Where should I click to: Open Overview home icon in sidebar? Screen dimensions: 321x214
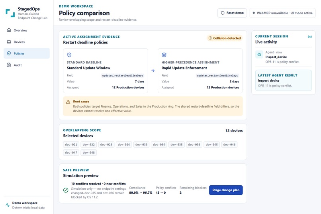point(9,30)
